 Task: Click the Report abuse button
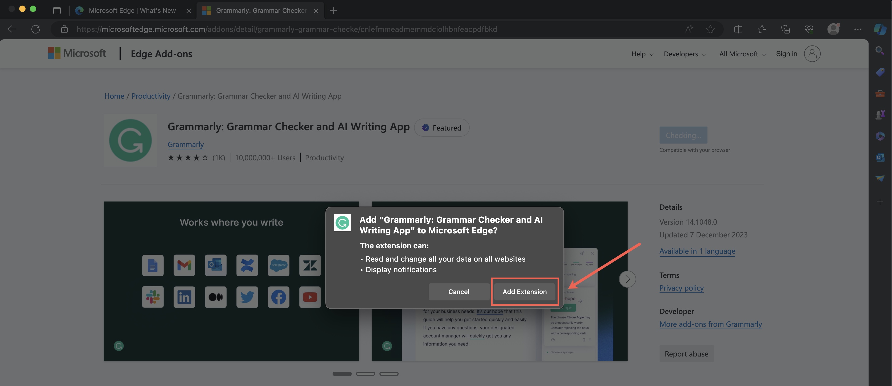point(686,354)
